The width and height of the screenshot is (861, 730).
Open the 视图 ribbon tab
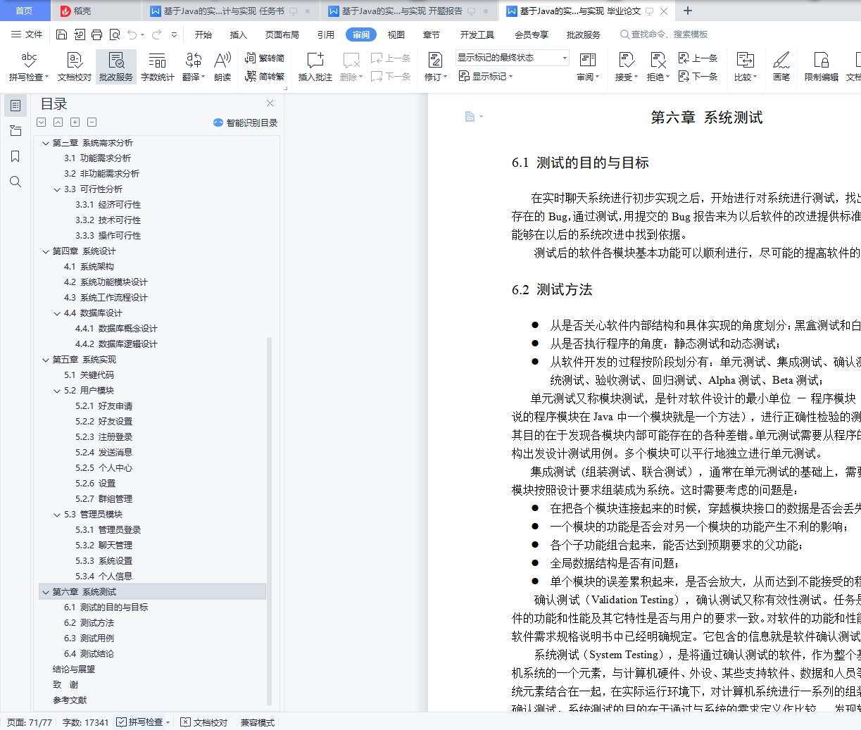click(x=396, y=34)
